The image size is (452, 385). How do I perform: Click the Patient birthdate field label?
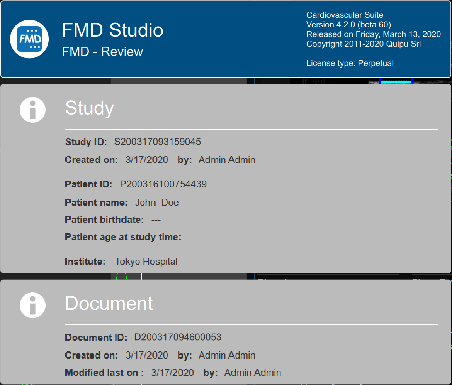[x=104, y=220]
